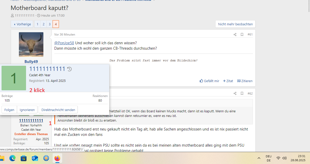Open Microsoft Edge from taskbar
310x164 pixels.
tap(13, 158)
